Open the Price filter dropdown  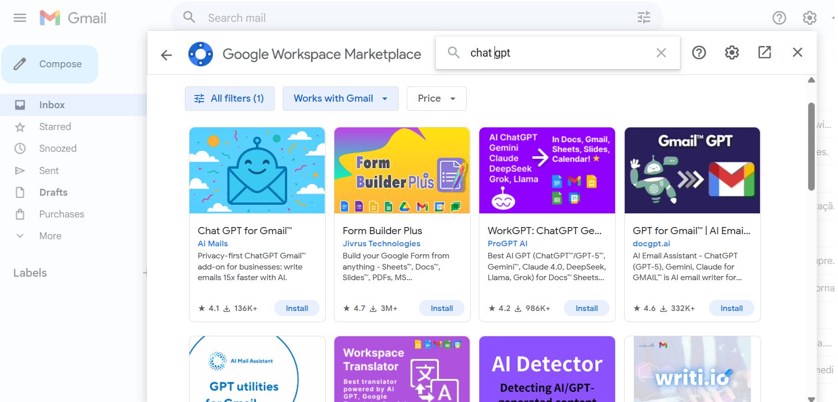[436, 99]
